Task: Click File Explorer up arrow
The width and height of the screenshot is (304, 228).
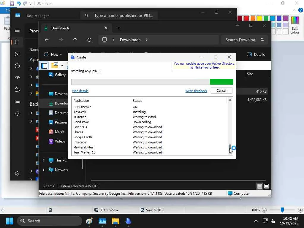Action: click(x=75, y=40)
